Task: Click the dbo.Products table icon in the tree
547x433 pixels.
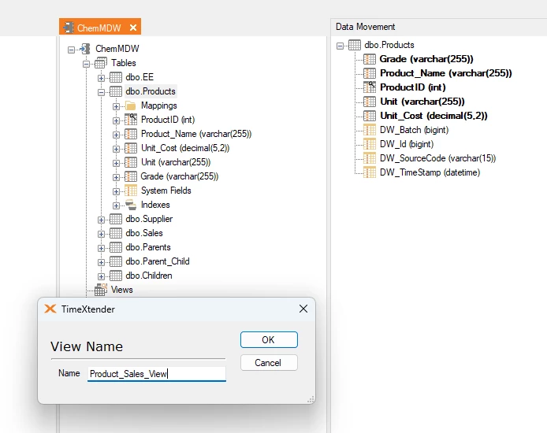Action: 116,91
